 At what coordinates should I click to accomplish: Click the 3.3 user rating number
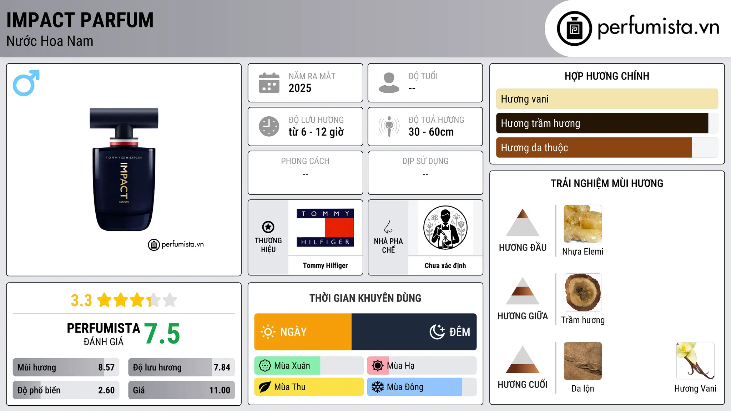pos(81,300)
